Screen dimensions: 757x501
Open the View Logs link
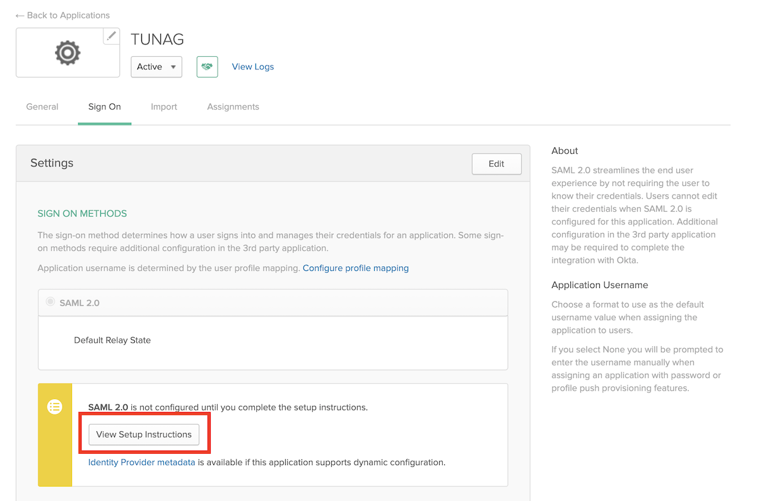coord(253,67)
